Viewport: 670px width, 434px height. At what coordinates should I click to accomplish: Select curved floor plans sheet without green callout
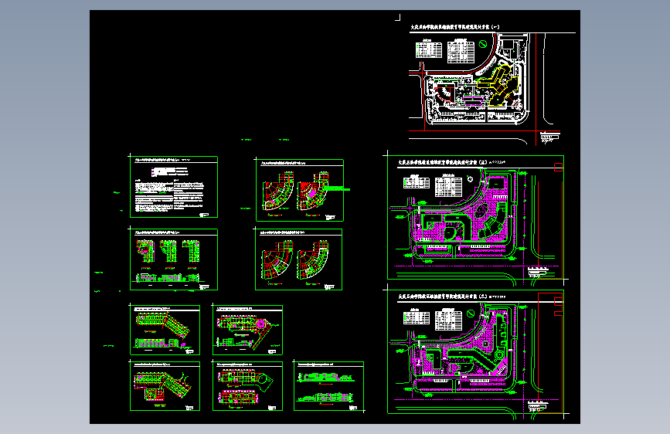299,259
